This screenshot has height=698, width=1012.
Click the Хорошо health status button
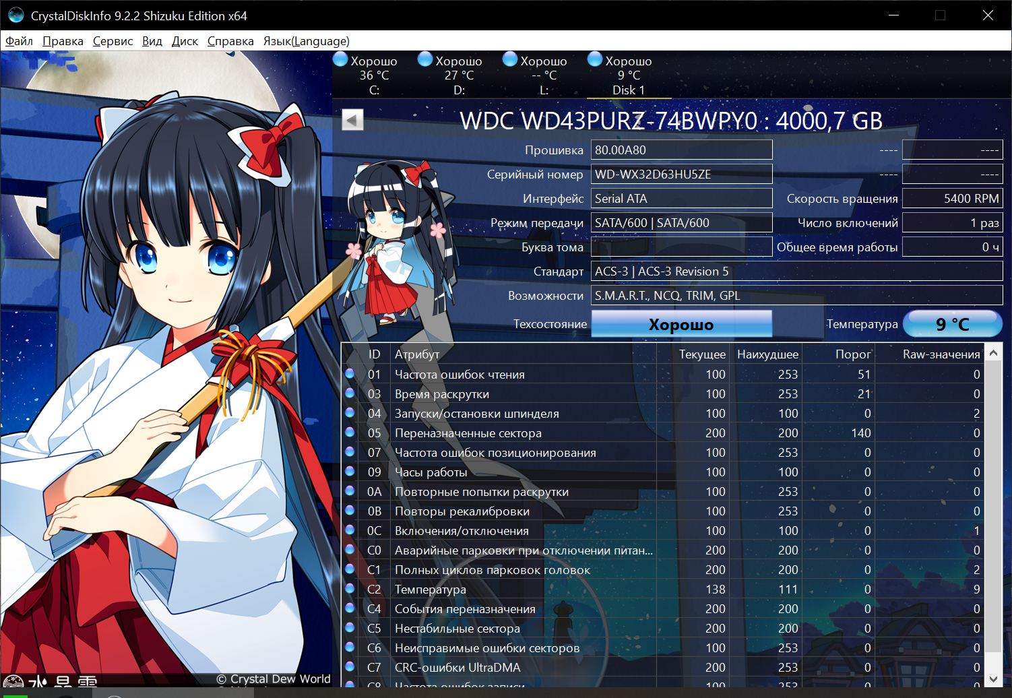click(x=681, y=324)
